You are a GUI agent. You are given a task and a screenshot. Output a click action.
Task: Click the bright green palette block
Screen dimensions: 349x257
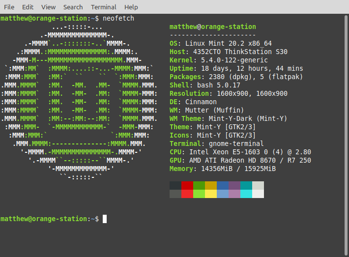pos(199,194)
